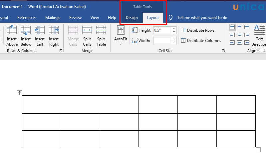Click the table move handle icon
266x154 pixels.
(19, 93)
